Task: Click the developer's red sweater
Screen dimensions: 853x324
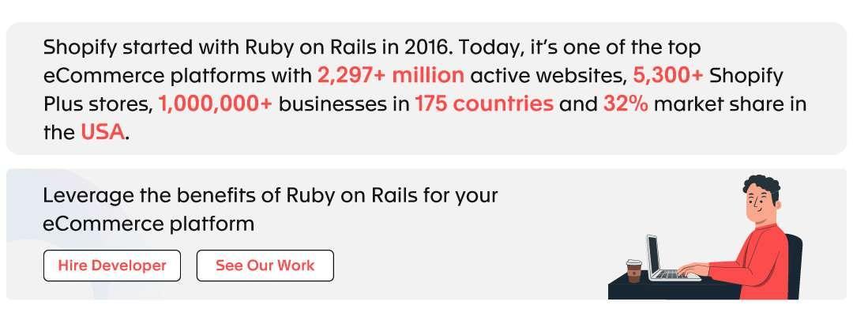Action: pos(761,262)
